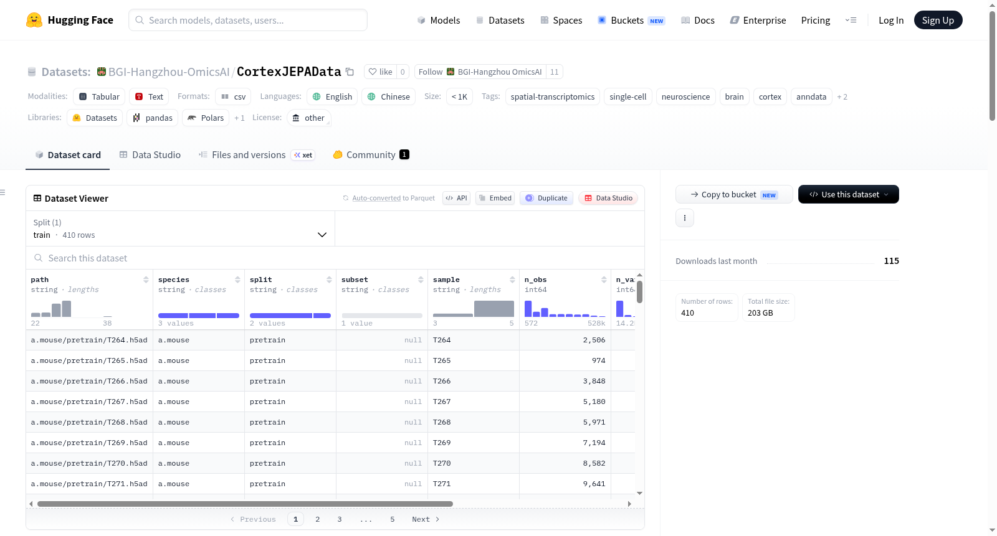Click the pandas library tag

[152, 118]
